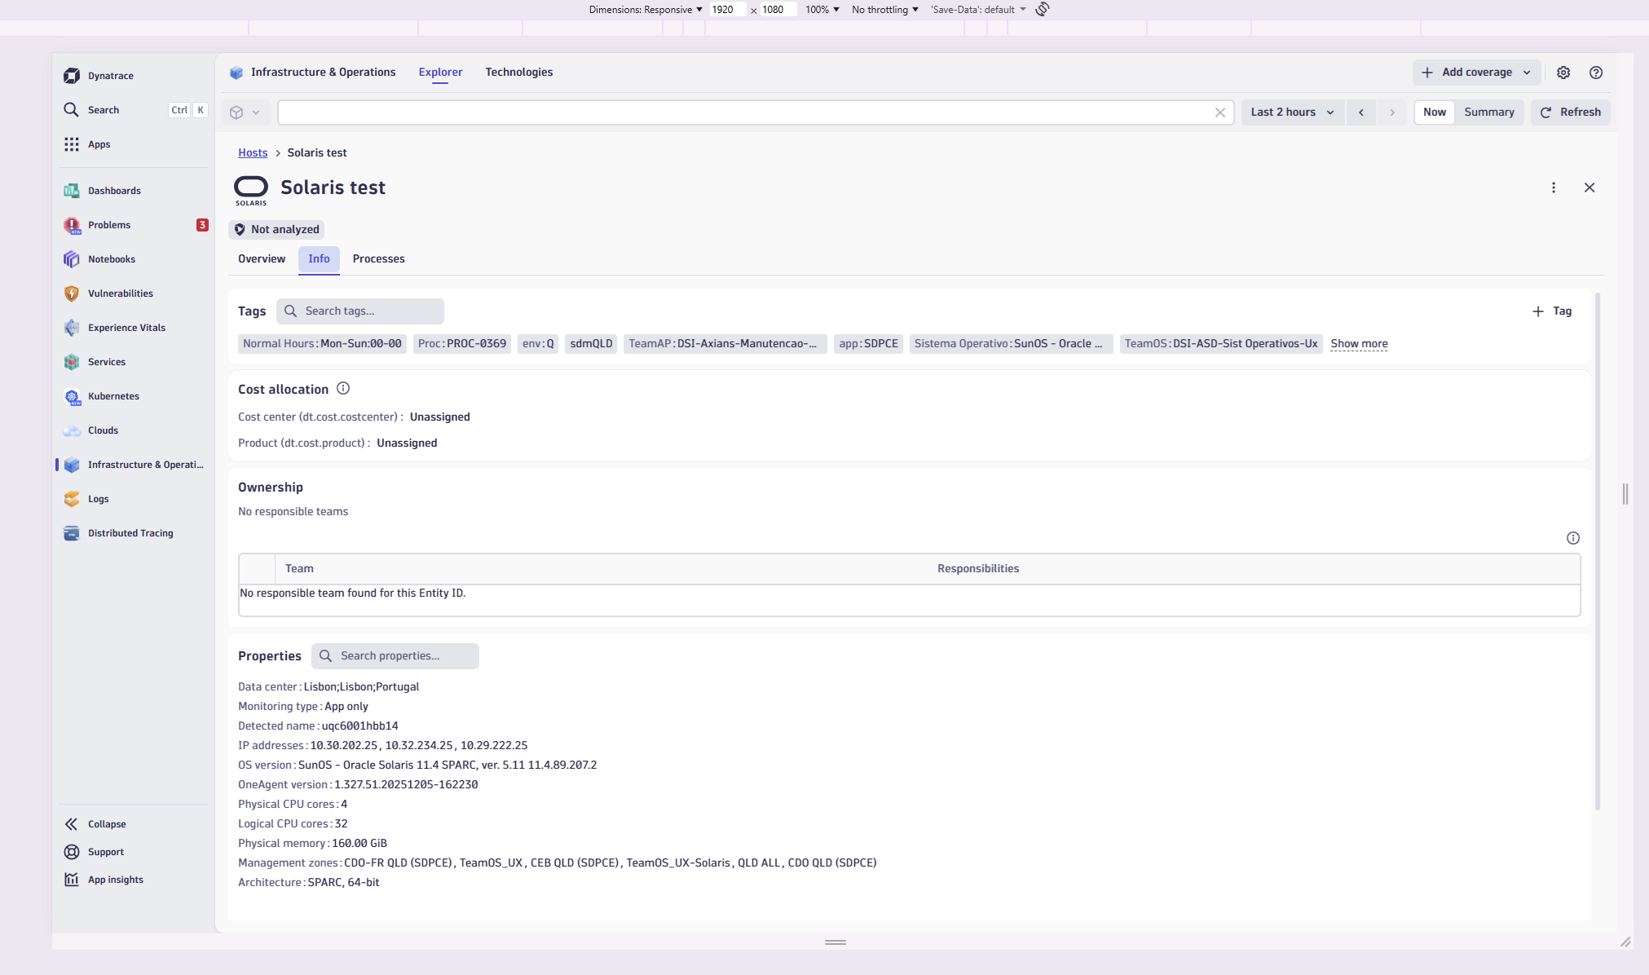This screenshot has height=975, width=1649.
Task: Open Search from the sidebar
Action: point(104,109)
